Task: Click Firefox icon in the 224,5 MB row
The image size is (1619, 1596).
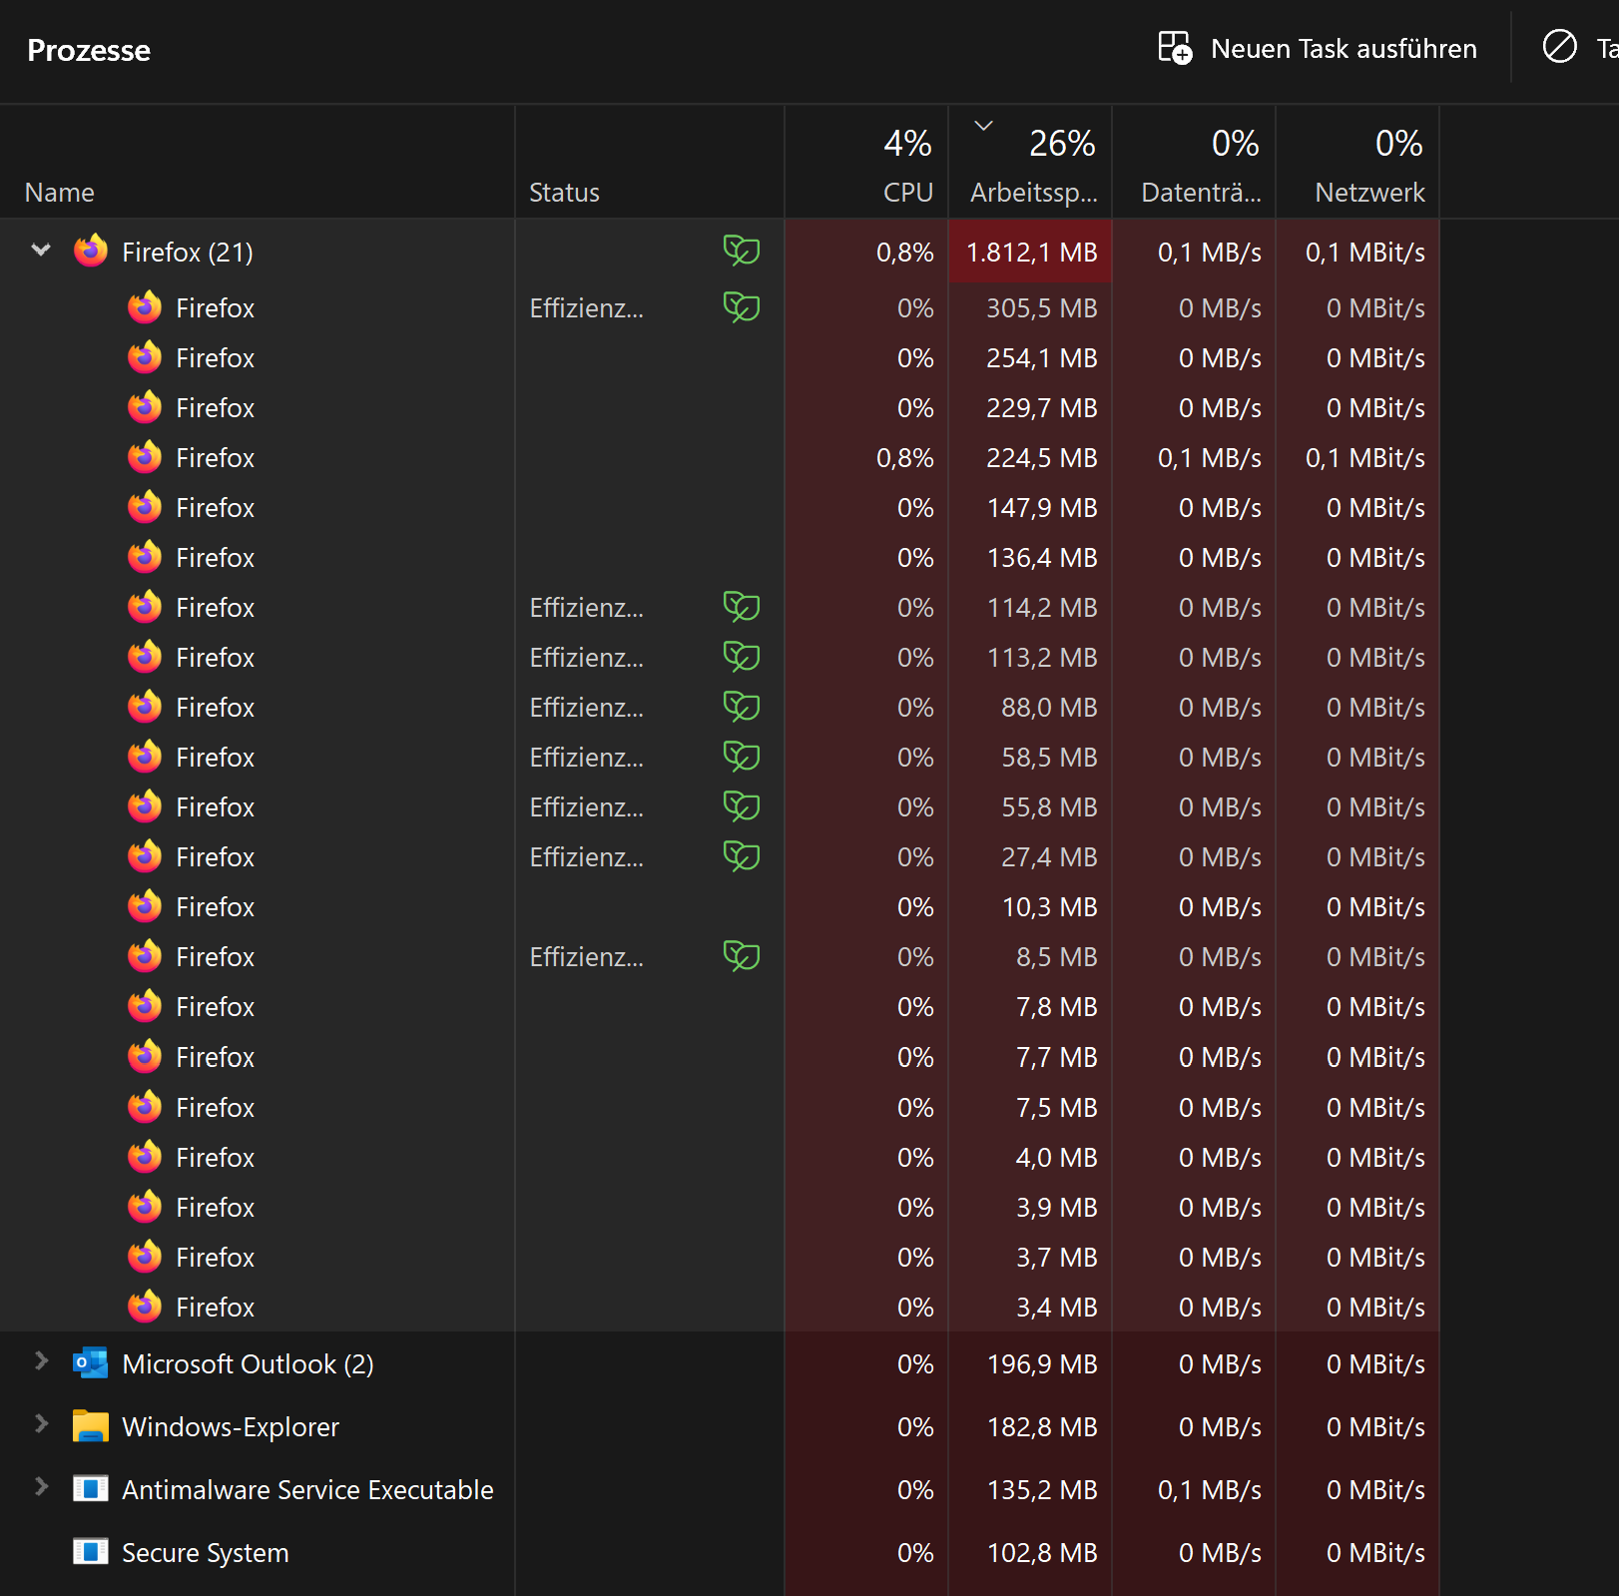Action: coord(145,456)
